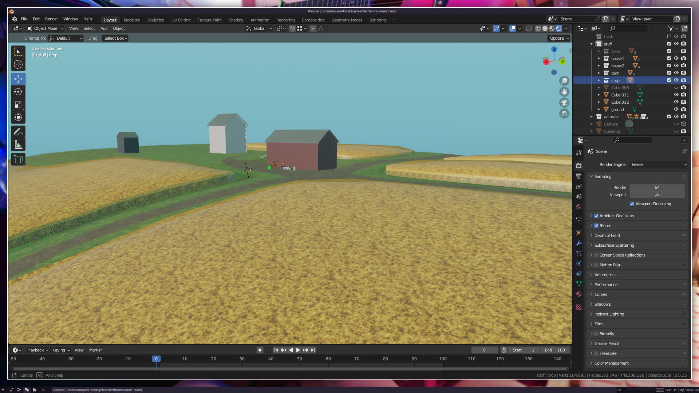Open the Modifiers wrench properties tab
The image size is (699, 393).
coord(579,243)
